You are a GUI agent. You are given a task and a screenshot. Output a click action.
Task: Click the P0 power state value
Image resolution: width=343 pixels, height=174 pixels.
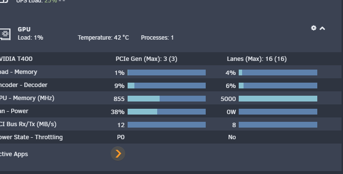tap(121, 137)
